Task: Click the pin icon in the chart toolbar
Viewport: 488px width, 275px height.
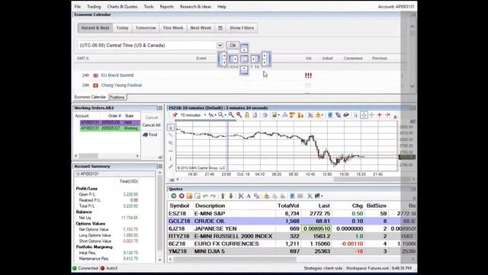Action: pos(175,115)
